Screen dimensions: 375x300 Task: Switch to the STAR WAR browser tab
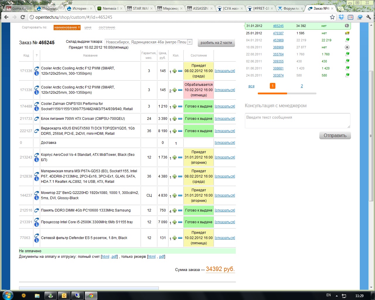pos(140,8)
